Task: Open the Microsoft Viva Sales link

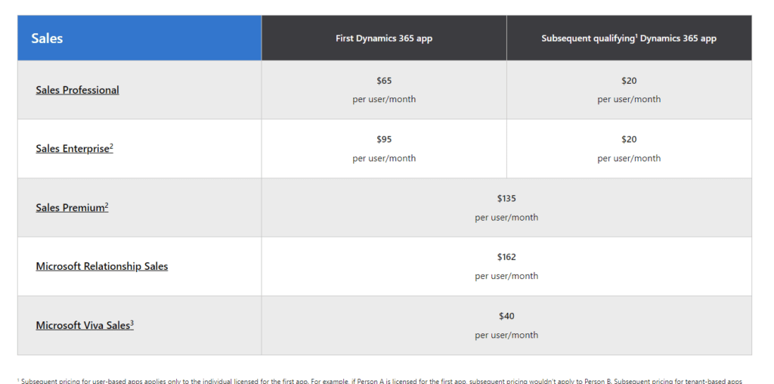Action: [85, 325]
